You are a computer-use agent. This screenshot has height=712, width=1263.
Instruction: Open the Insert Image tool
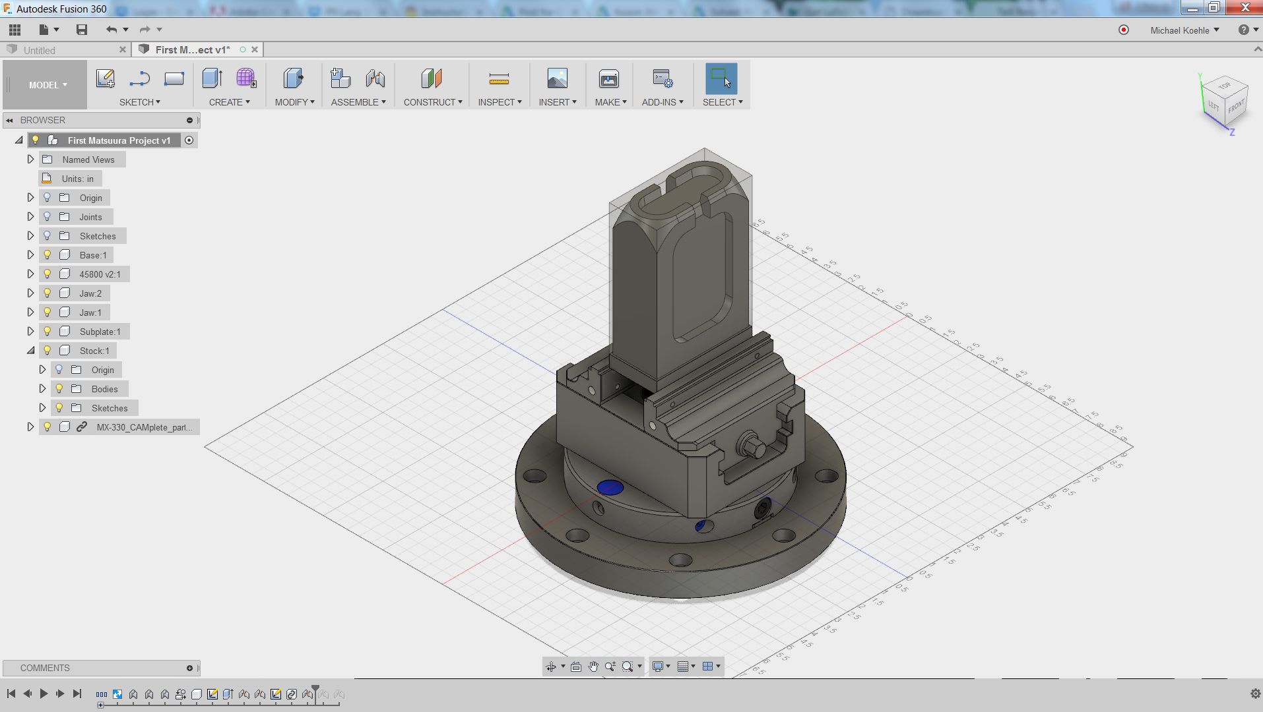(x=556, y=79)
